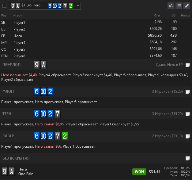
Task: Tick the hand selection checkbox
Action: pos(4,5)
